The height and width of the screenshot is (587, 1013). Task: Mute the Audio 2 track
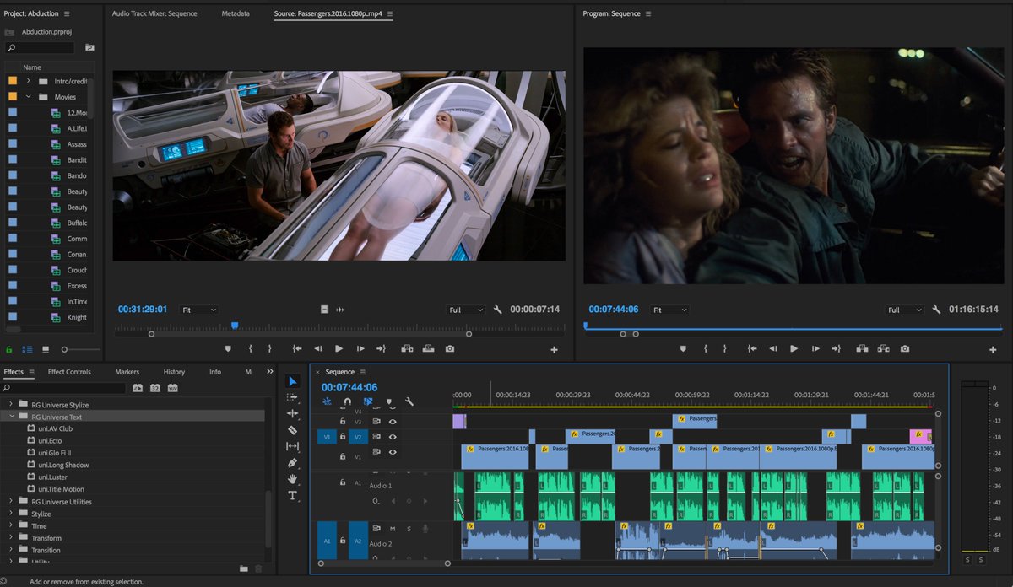[393, 529]
